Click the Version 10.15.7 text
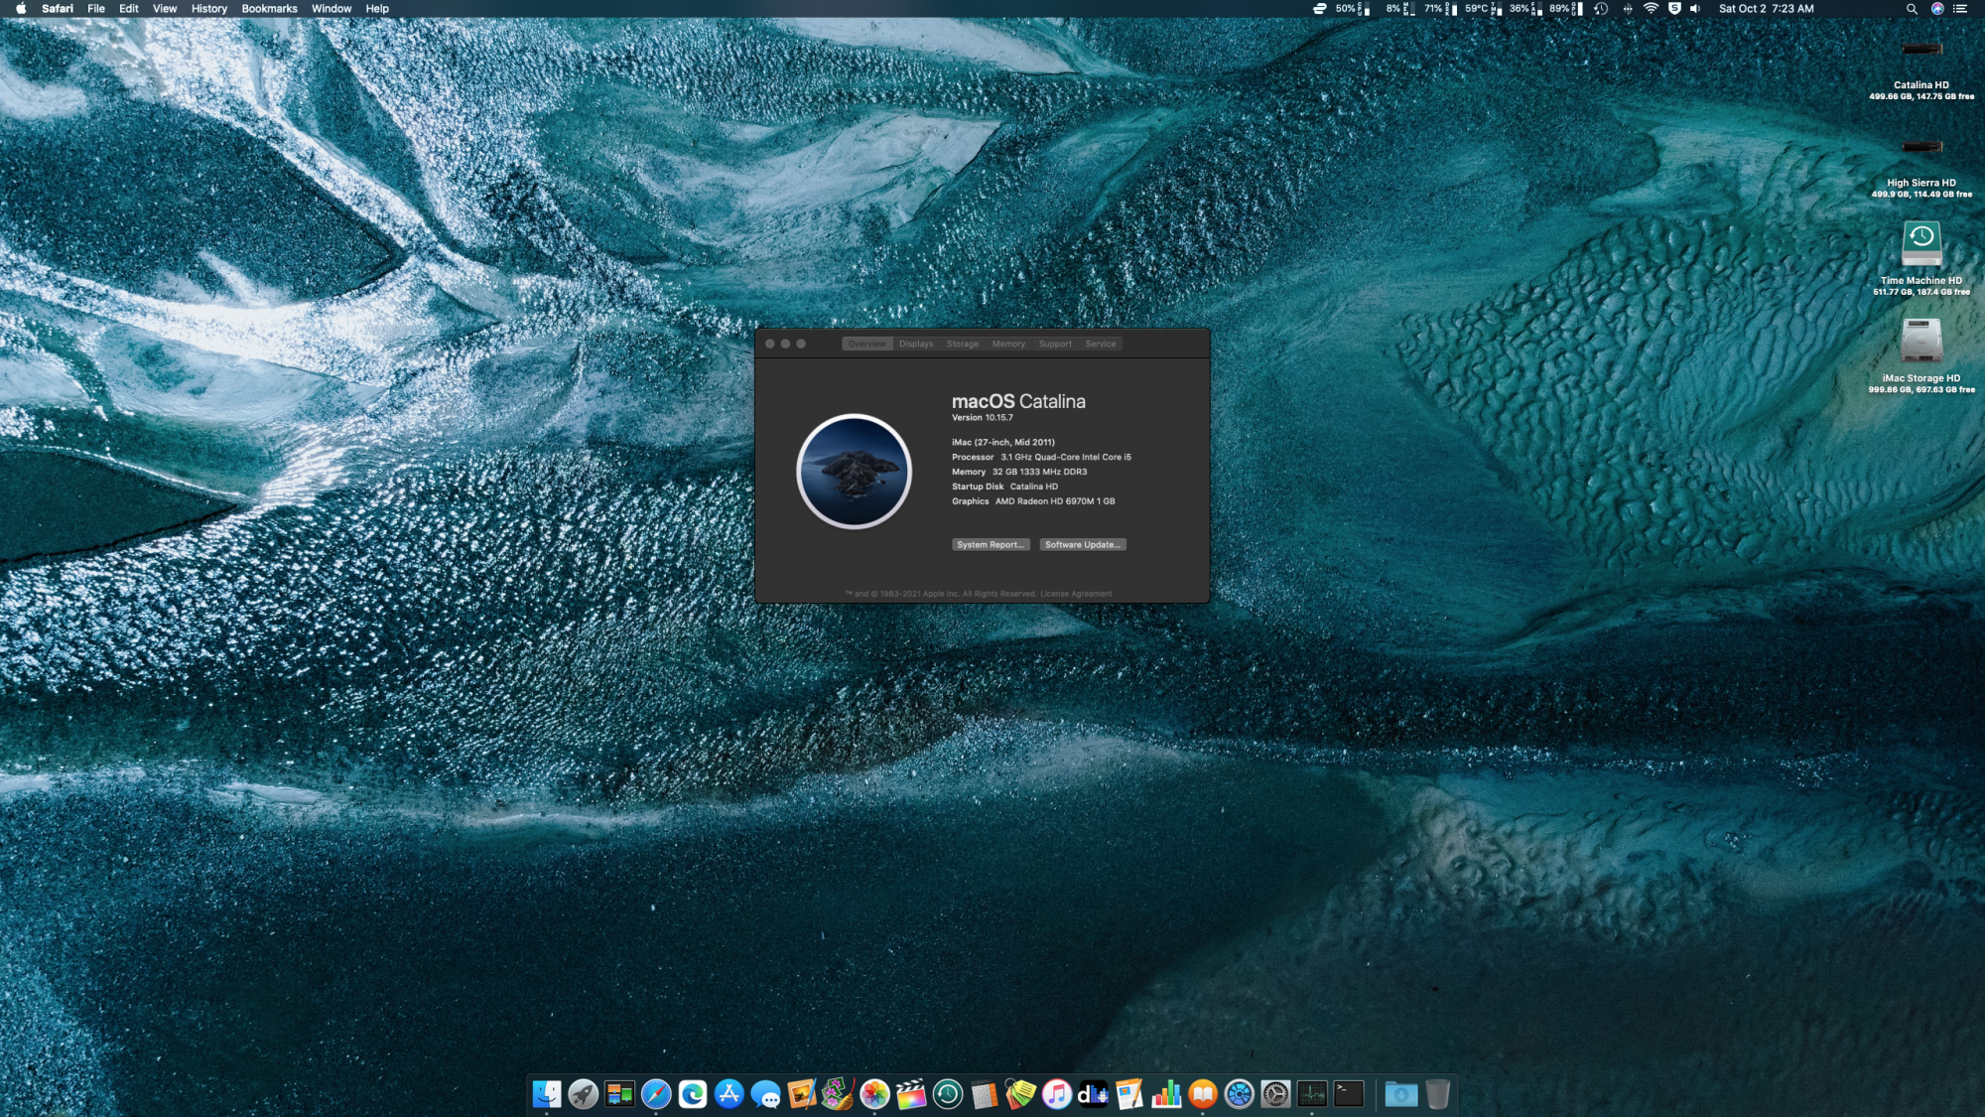 [983, 418]
